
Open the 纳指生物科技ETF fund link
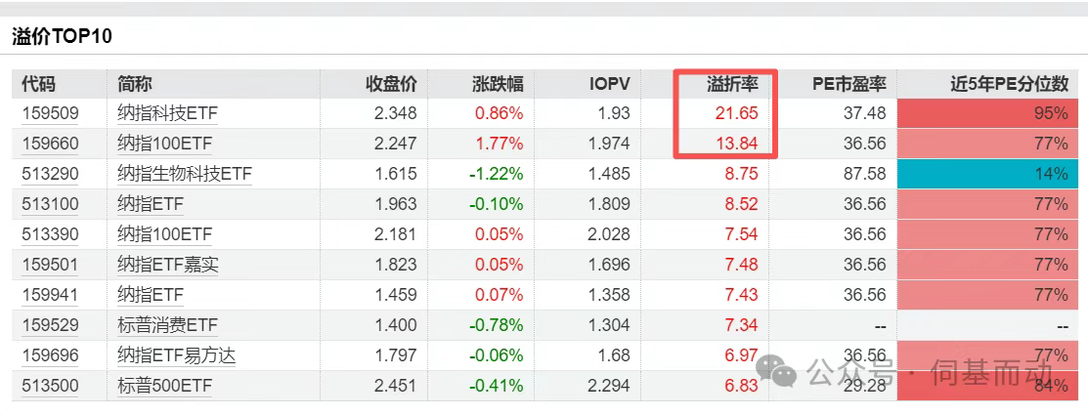[185, 174]
